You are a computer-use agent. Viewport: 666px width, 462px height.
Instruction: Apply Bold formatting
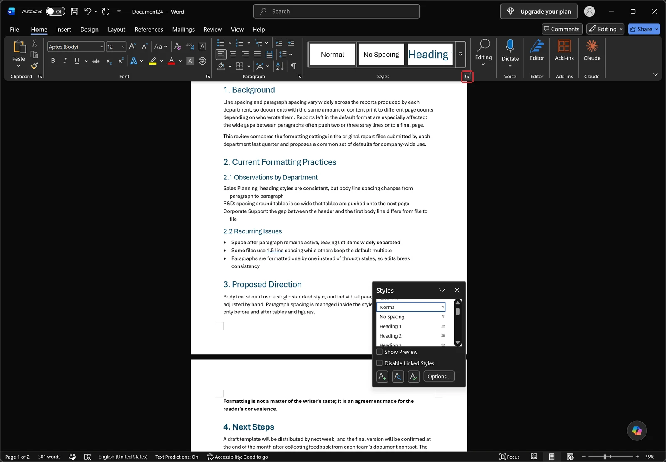53,61
